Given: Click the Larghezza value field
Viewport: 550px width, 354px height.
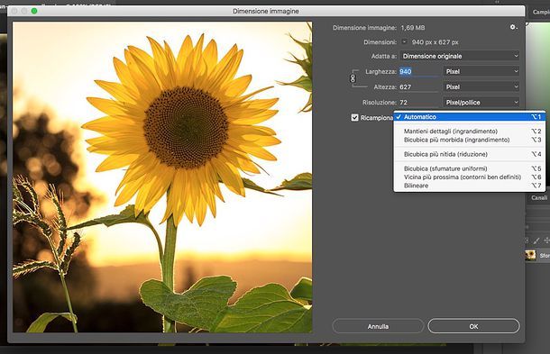Looking at the screenshot, I should 418,71.
